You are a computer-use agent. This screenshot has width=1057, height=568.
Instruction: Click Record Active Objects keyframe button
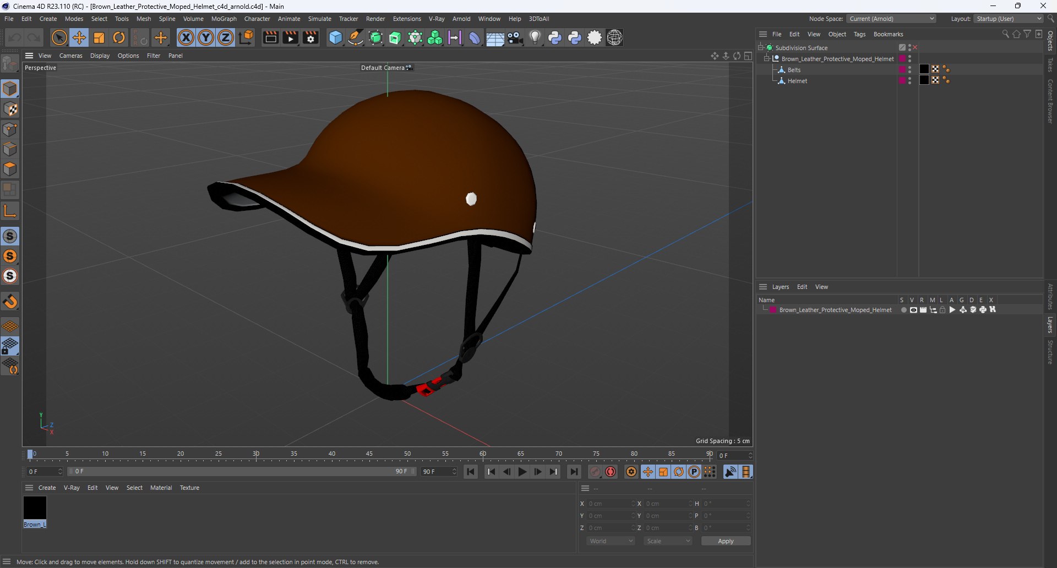coord(595,472)
